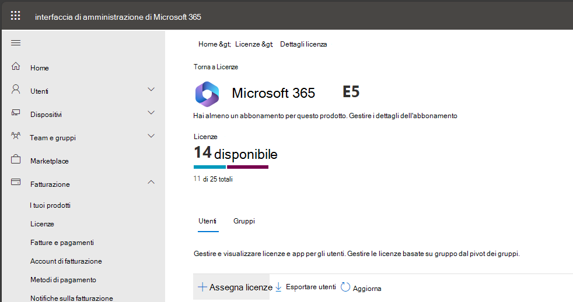Click the download arrow icon for Esportare utenti
Image resolution: width=573 pixels, height=302 pixels.
click(278, 287)
